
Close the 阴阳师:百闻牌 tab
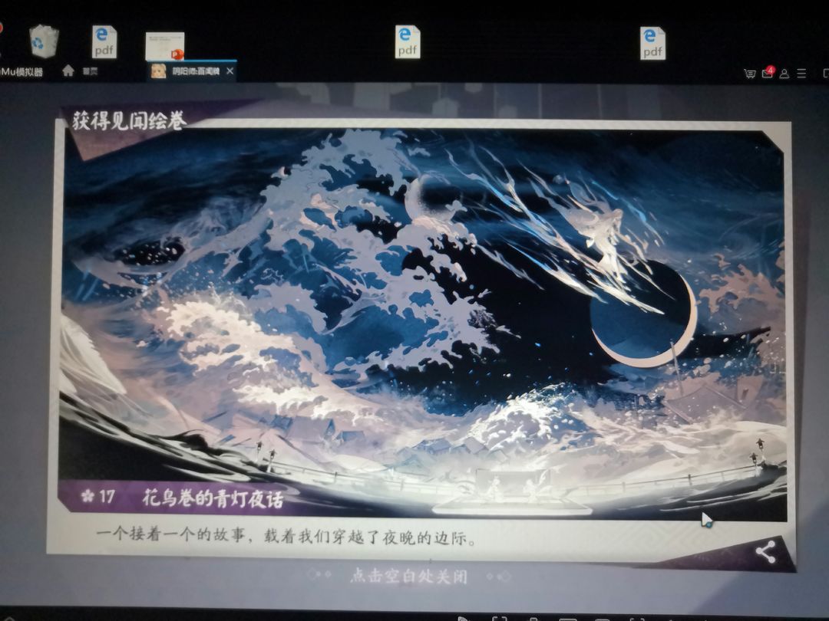230,71
